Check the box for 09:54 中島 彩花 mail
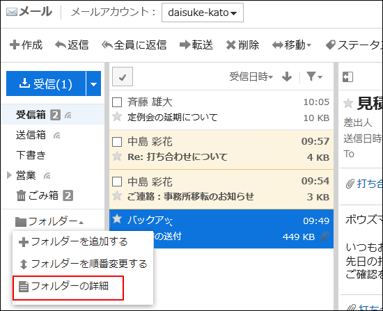383x311 pixels. click(x=117, y=182)
